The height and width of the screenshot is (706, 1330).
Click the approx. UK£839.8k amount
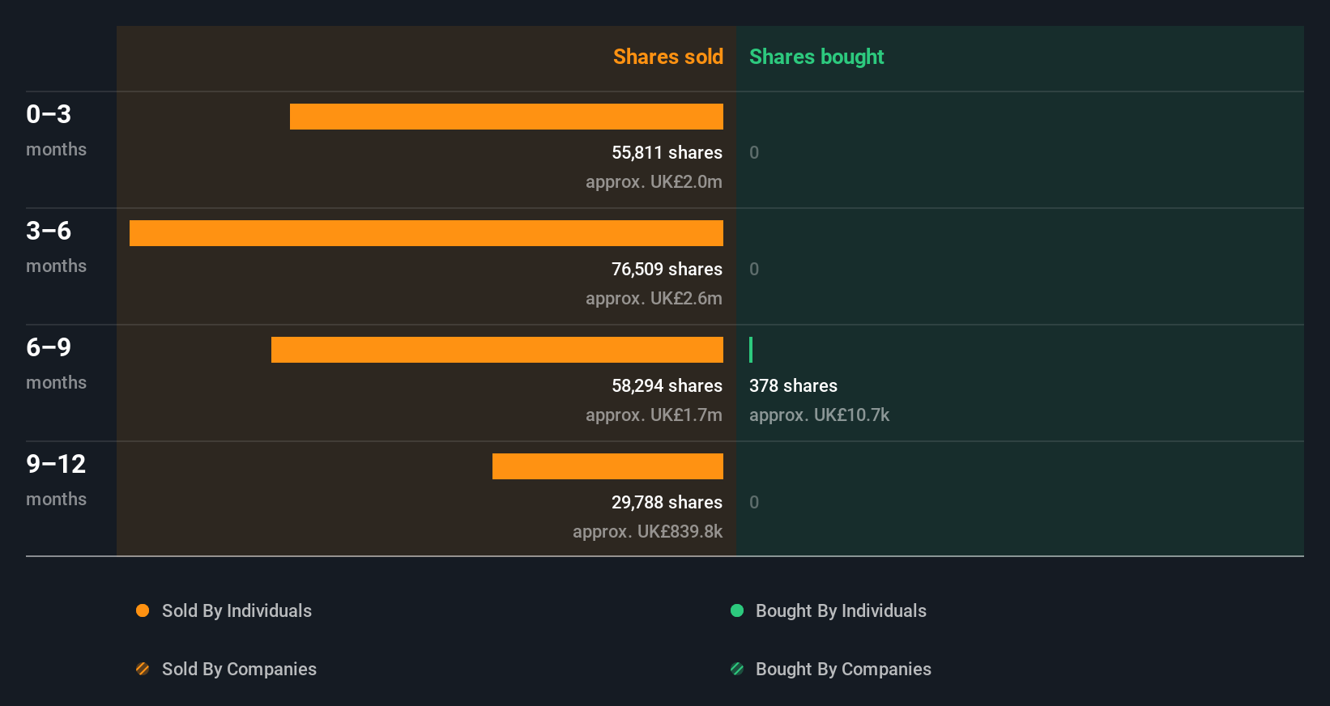(x=647, y=531)
